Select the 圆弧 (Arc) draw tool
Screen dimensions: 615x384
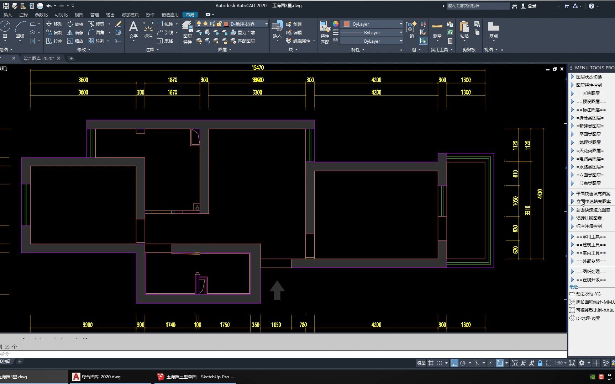[20, 30]
